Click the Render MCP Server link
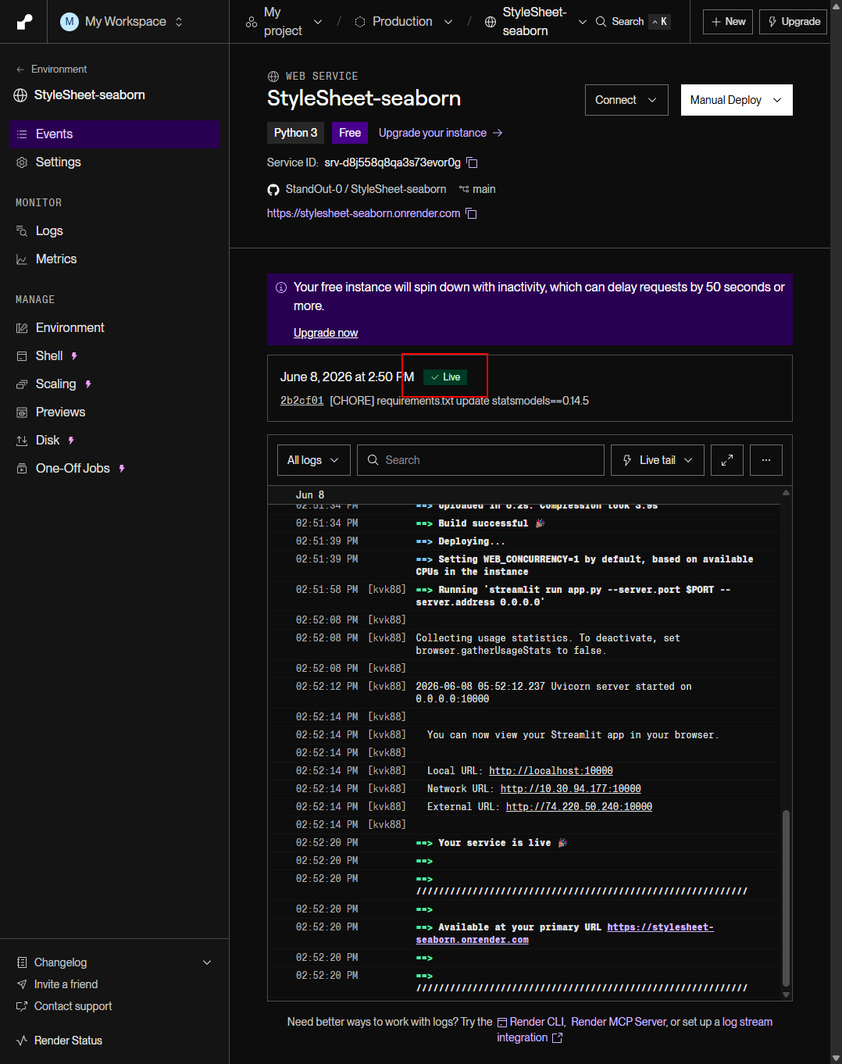The image size is (842, 1064). click(x=619, y=1022)
